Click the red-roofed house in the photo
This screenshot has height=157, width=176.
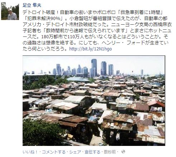(x=157, y=103)
